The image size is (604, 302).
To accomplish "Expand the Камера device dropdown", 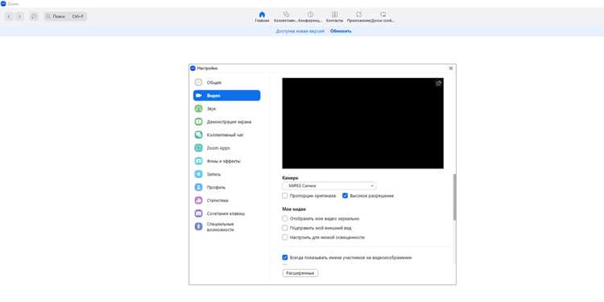I will coord(329,186).
